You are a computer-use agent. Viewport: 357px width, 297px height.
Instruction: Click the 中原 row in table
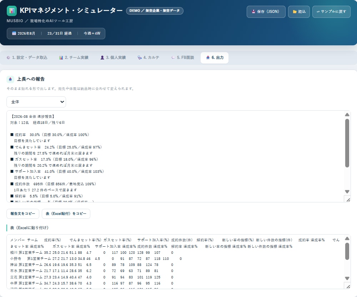coord(92,283)
